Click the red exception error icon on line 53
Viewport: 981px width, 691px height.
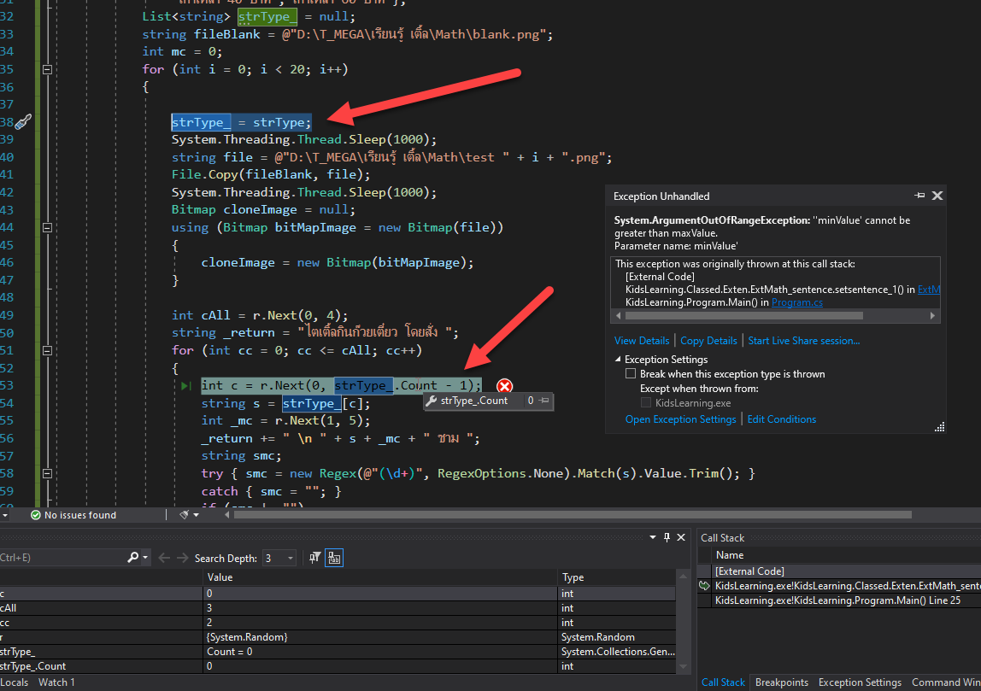click(504, 386)
